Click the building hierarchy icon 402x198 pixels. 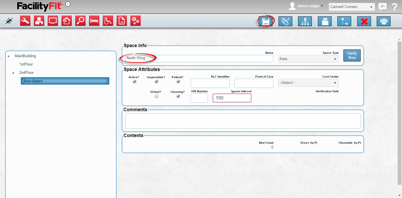pyautogui.click(x=305, y=21)
